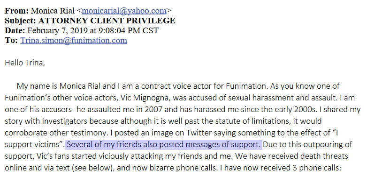Image resolution: width=367 pixels, height=177 pixels.
Task: Click the bold Subject: header label
Action: [20, 21]
